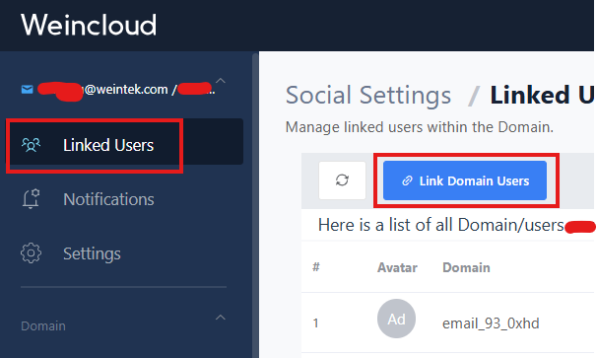Click row number 1 cell
Viewport: 597px width, 358px height.
pos(315,323)
